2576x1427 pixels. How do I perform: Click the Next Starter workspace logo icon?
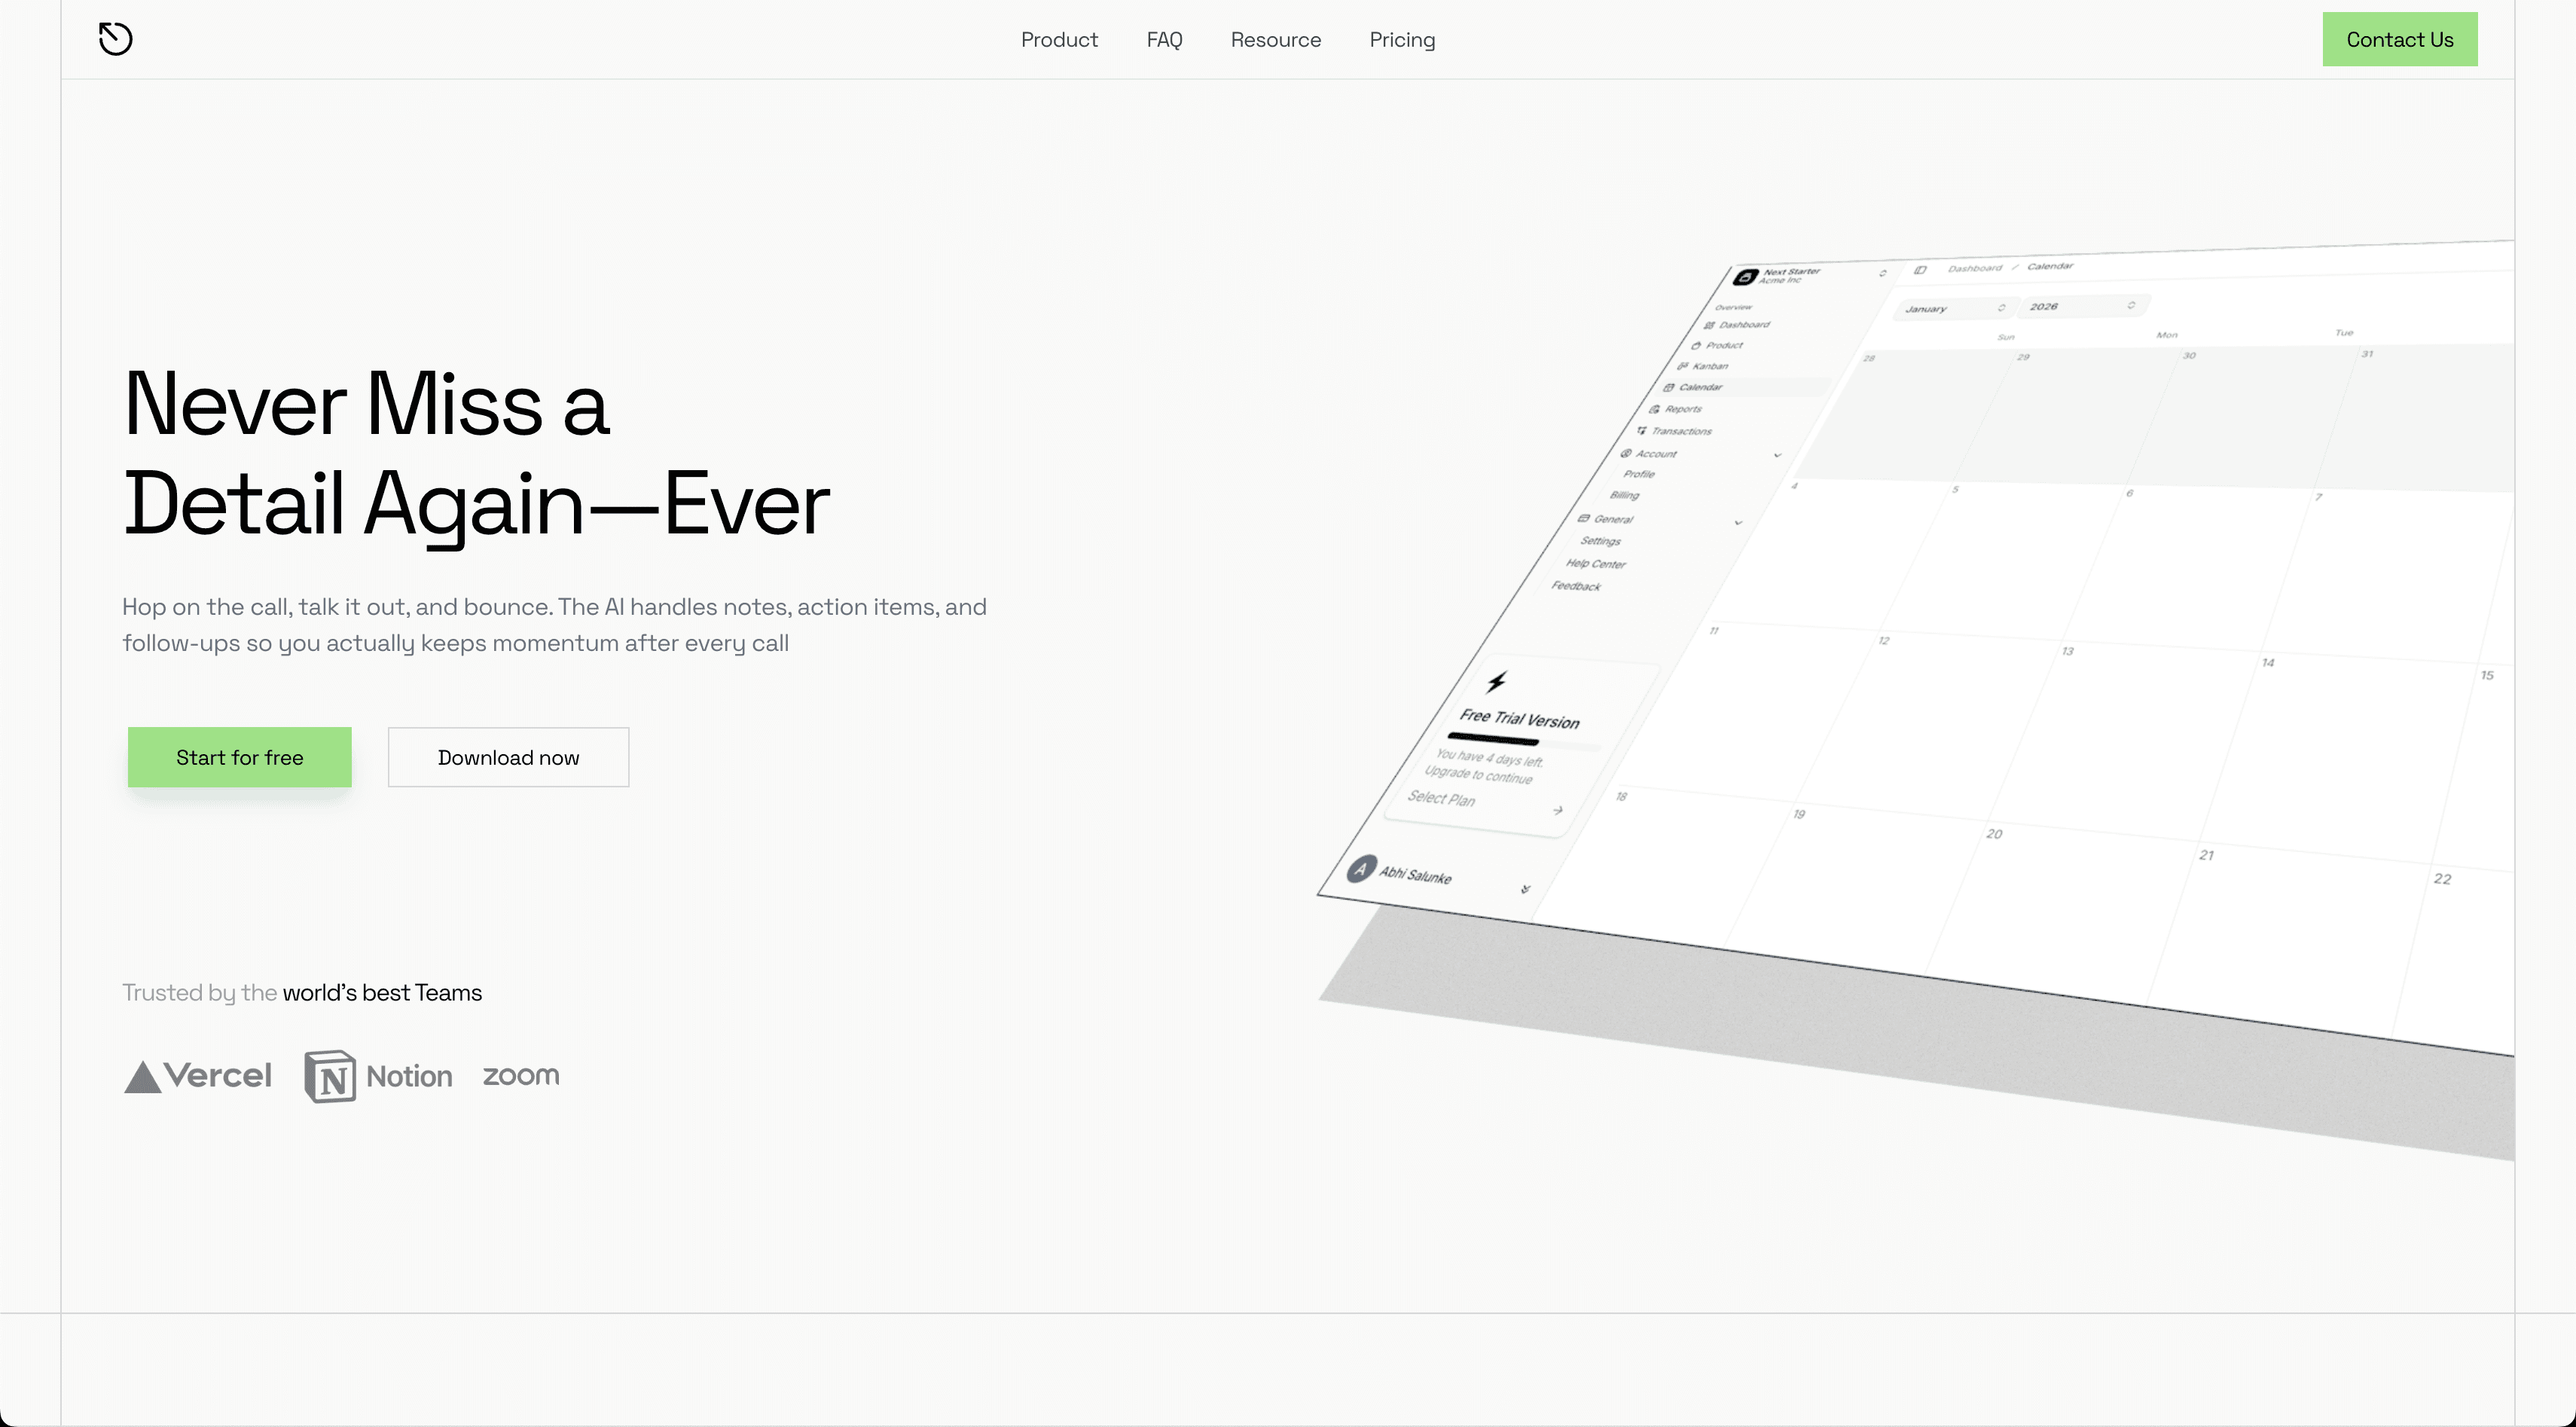pyautogui.click(x=1746, y=277)
